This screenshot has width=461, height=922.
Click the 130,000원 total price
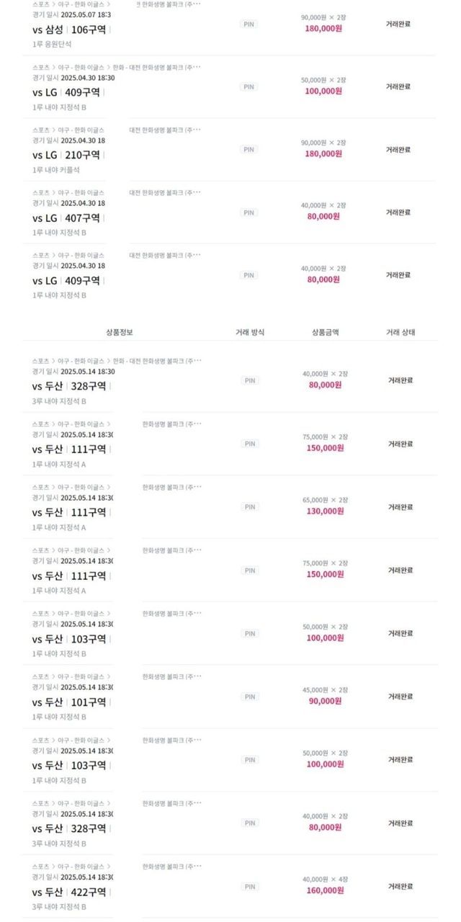(x=324, y=511)
